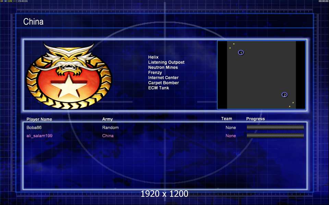Click the white star in emblem center
Image resolution: width=329 pixels, height=205 pixels.
click(x=69, y=86)
